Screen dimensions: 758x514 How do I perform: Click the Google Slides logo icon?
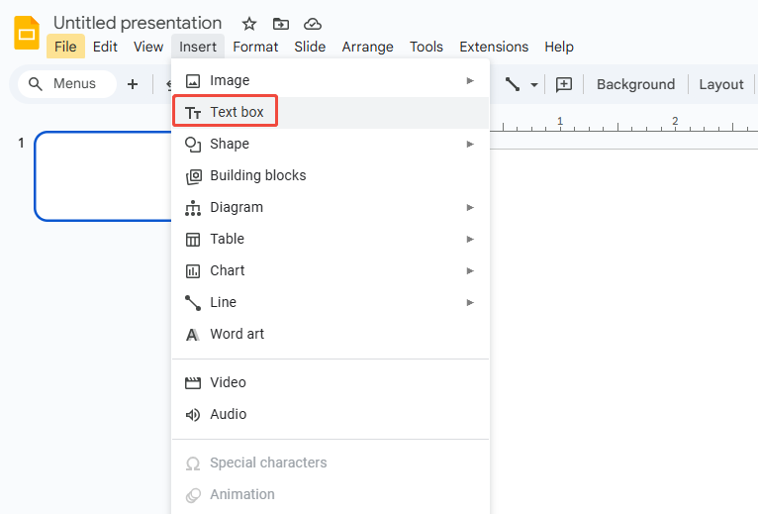(27, 34)
